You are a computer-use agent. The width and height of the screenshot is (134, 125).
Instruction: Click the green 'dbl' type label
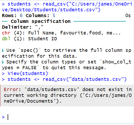6,39
